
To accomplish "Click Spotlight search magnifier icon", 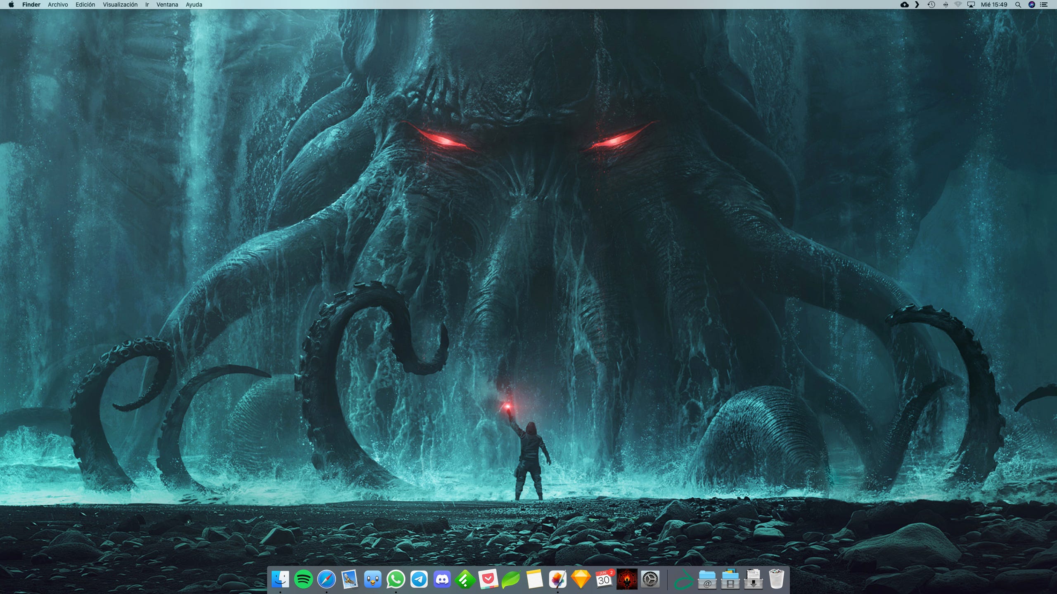I will click(1018, 5).
